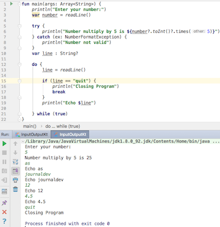Click the green Run gutter icon beside fun main
Screen dimensions: 220x227
tap(11, 3)
